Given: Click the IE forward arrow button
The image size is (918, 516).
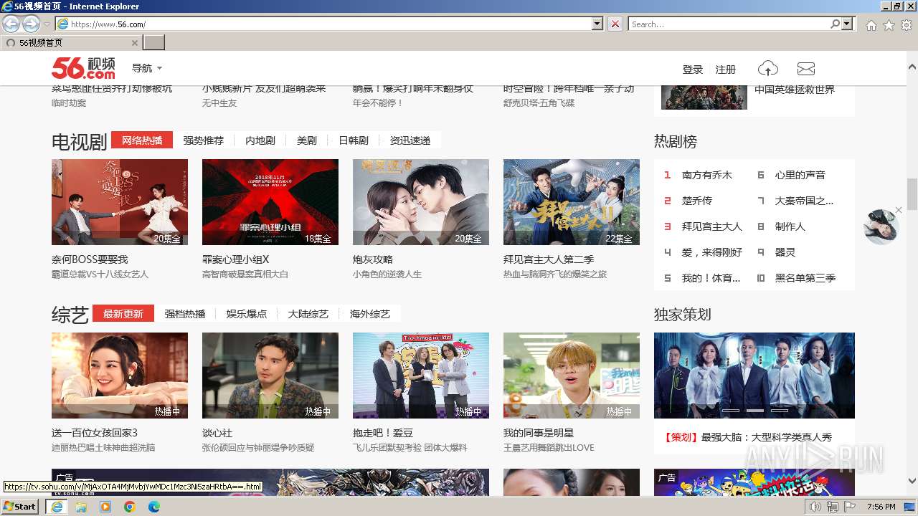Looking at the screenshot, I should (x=31, y=24).
